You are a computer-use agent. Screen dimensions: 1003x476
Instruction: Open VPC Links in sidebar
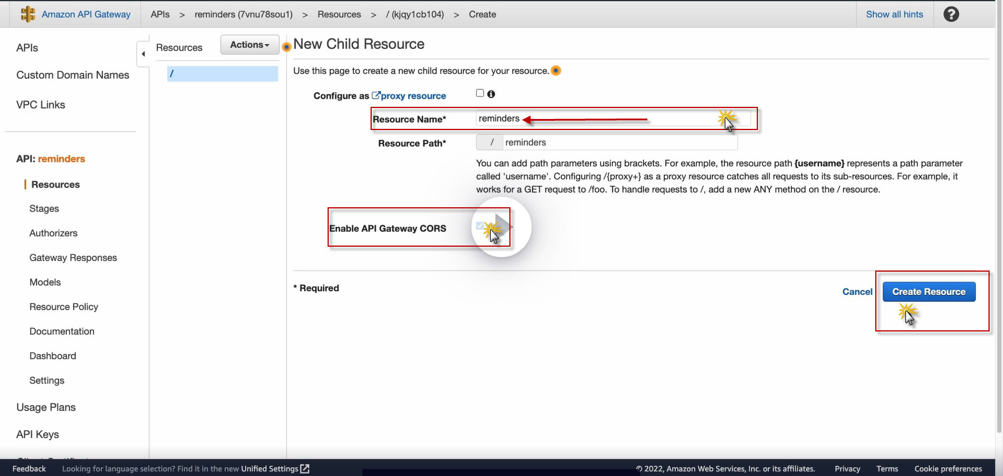point(41,104)
